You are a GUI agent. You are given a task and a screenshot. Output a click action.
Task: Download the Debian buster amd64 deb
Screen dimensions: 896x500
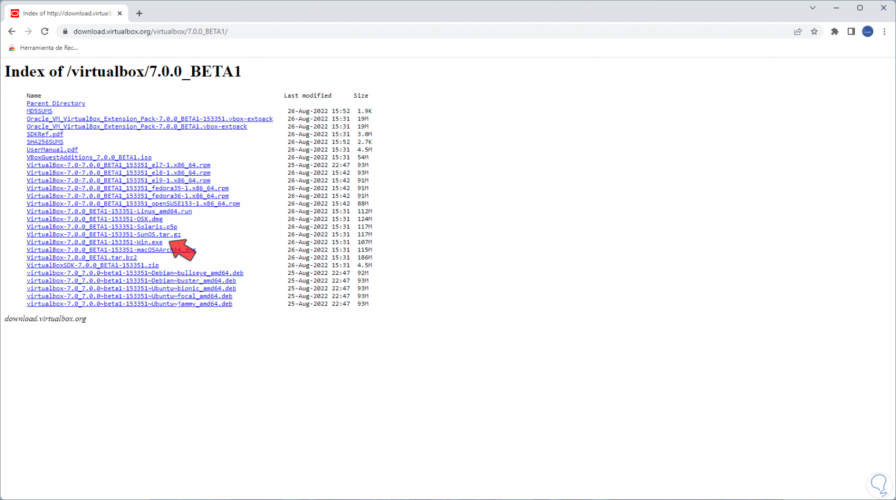[131, 281]
